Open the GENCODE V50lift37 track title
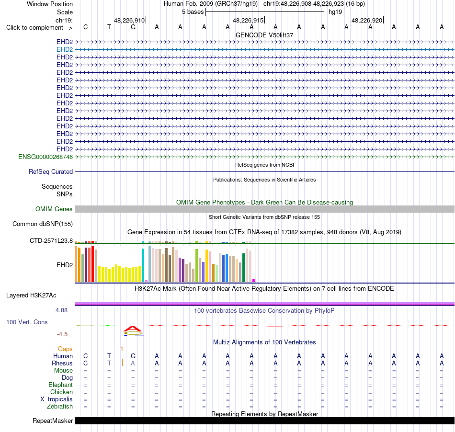This screenshot has height=432, width=455. [264, 35]
